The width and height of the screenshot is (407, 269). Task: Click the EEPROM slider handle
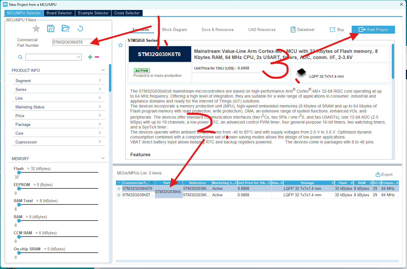tap(19, 189)
